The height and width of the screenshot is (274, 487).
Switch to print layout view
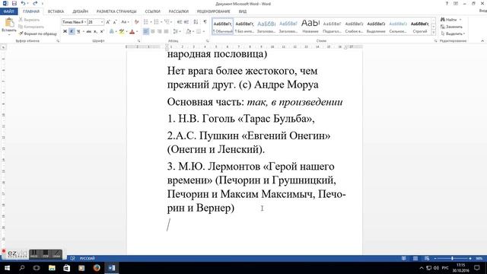pos(415,258)
